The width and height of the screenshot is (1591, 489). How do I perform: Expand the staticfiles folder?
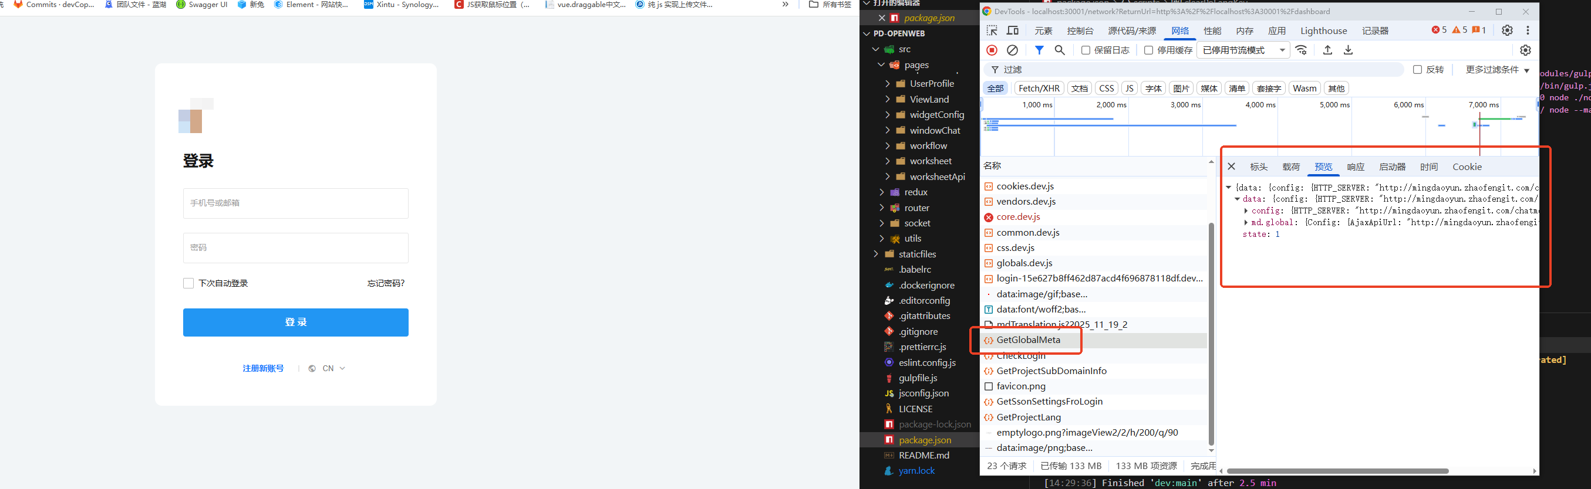875,254
